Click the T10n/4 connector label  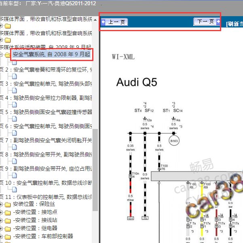pyautogui.click(x=135, y=175)
